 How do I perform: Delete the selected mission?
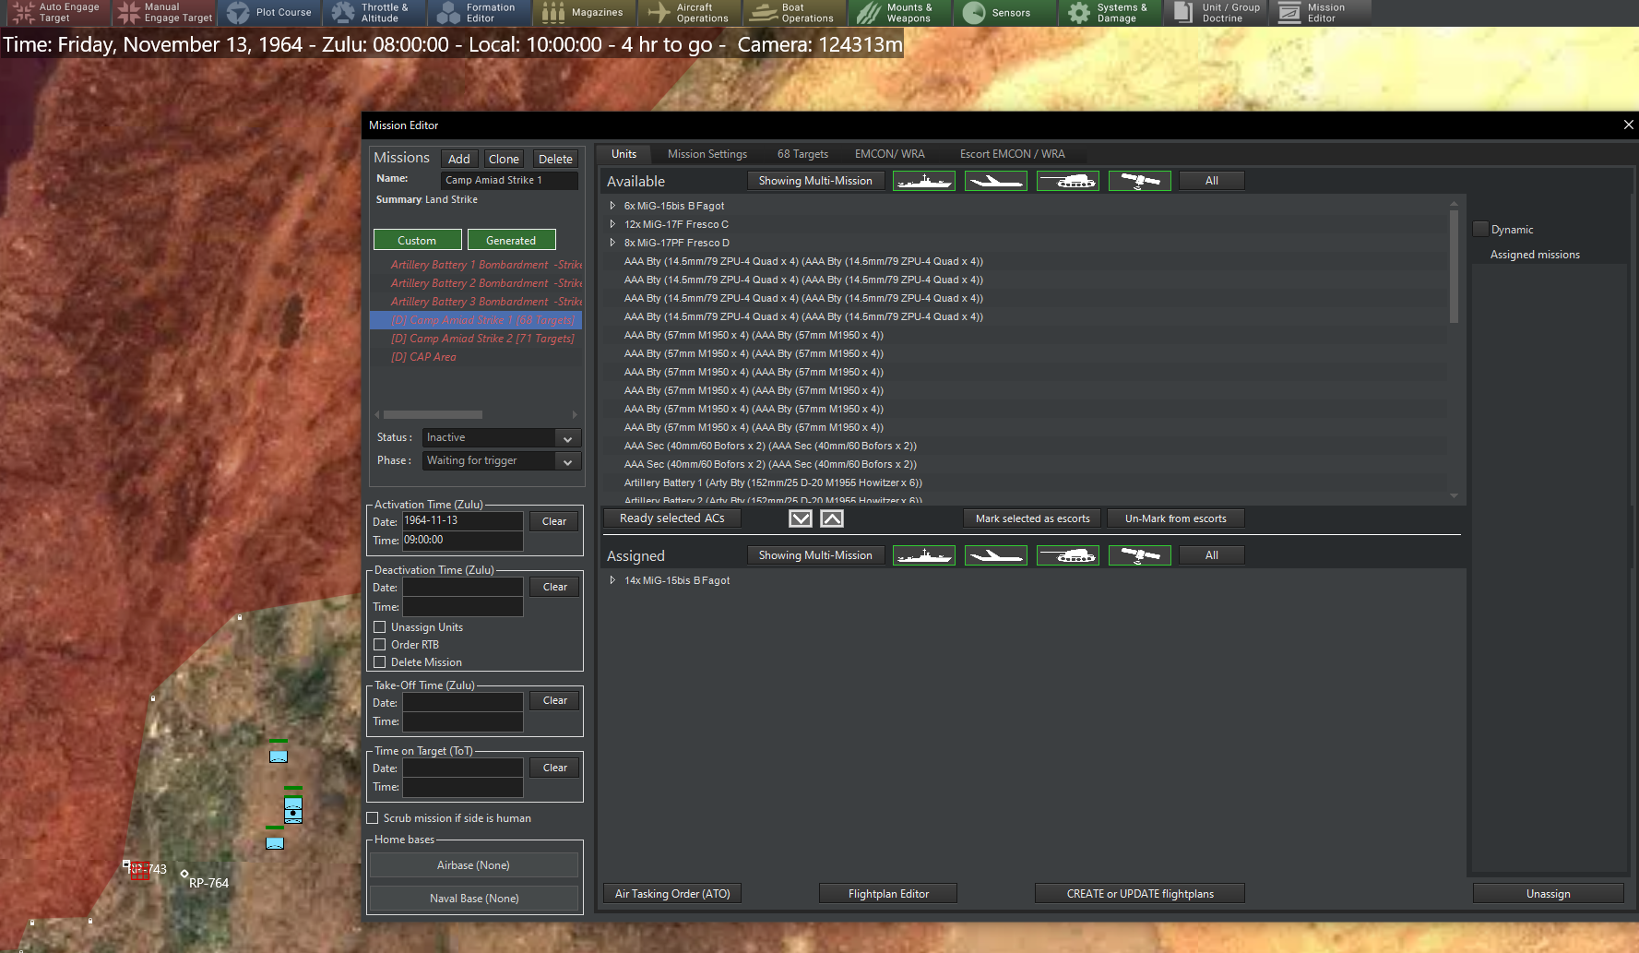pos(555,159)
